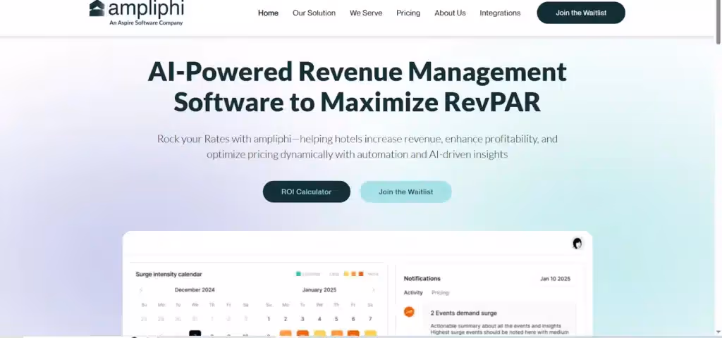Click the Surge intensity calendar title
The image size is (722, 338).
(169, 274)
